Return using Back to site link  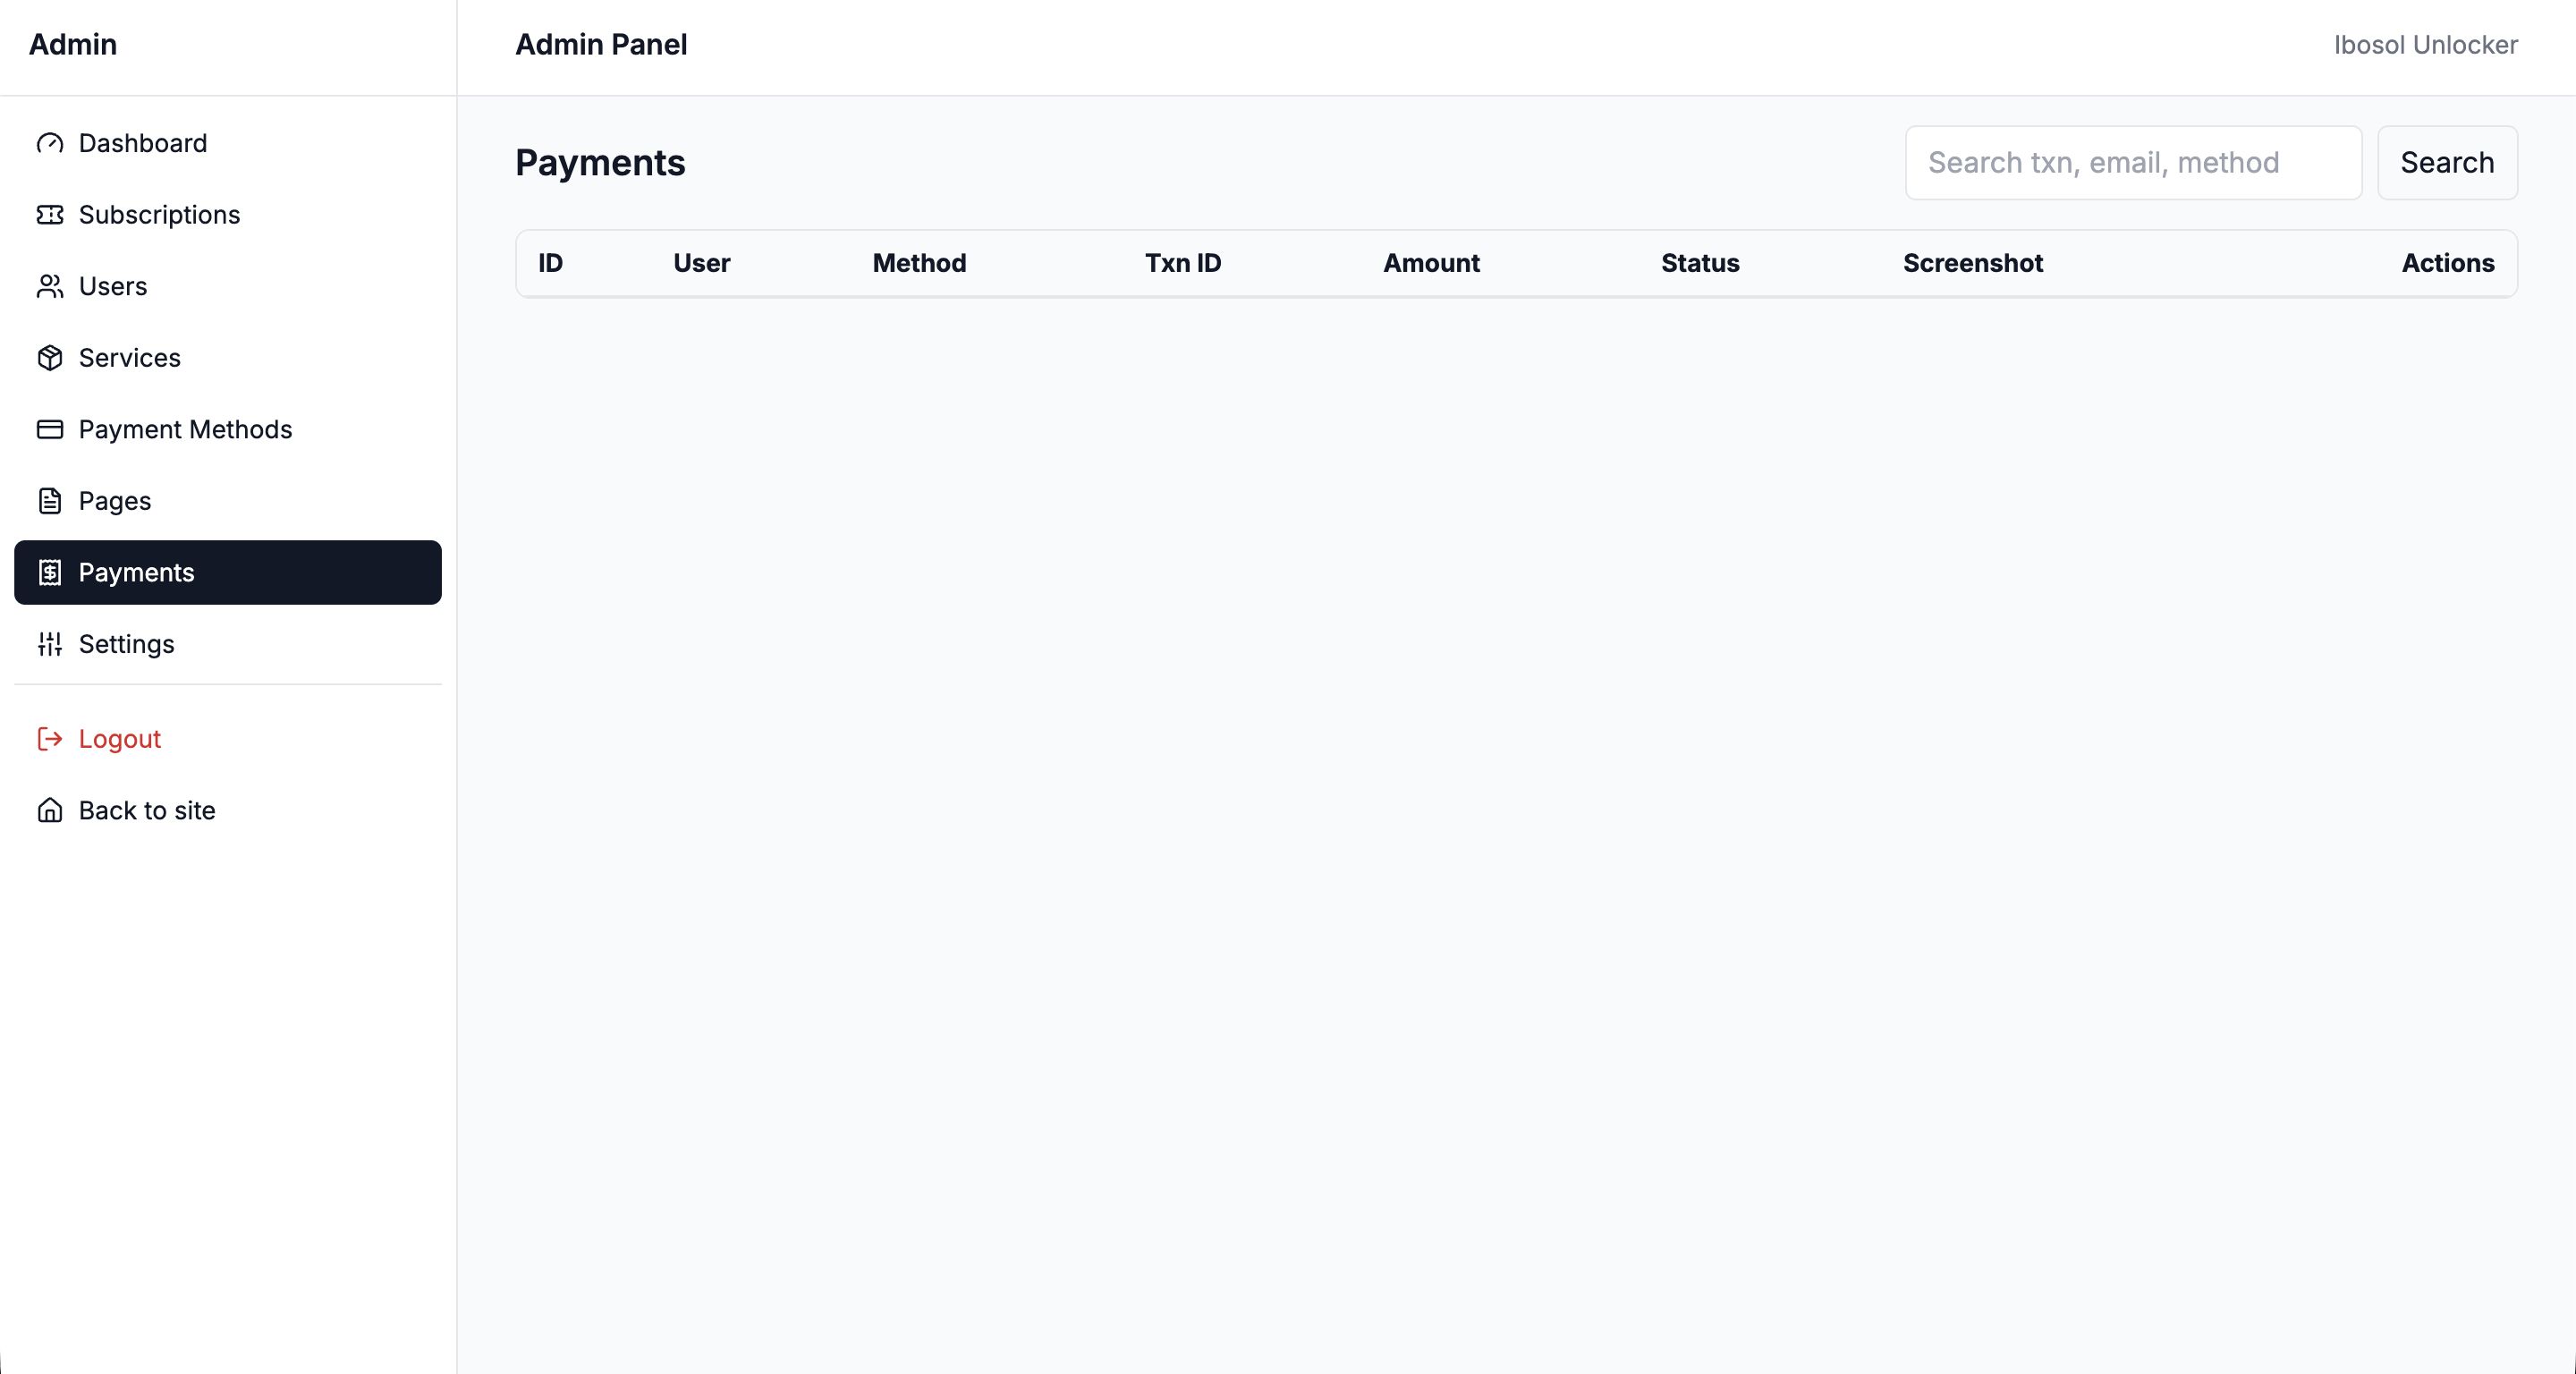(147, 811)
